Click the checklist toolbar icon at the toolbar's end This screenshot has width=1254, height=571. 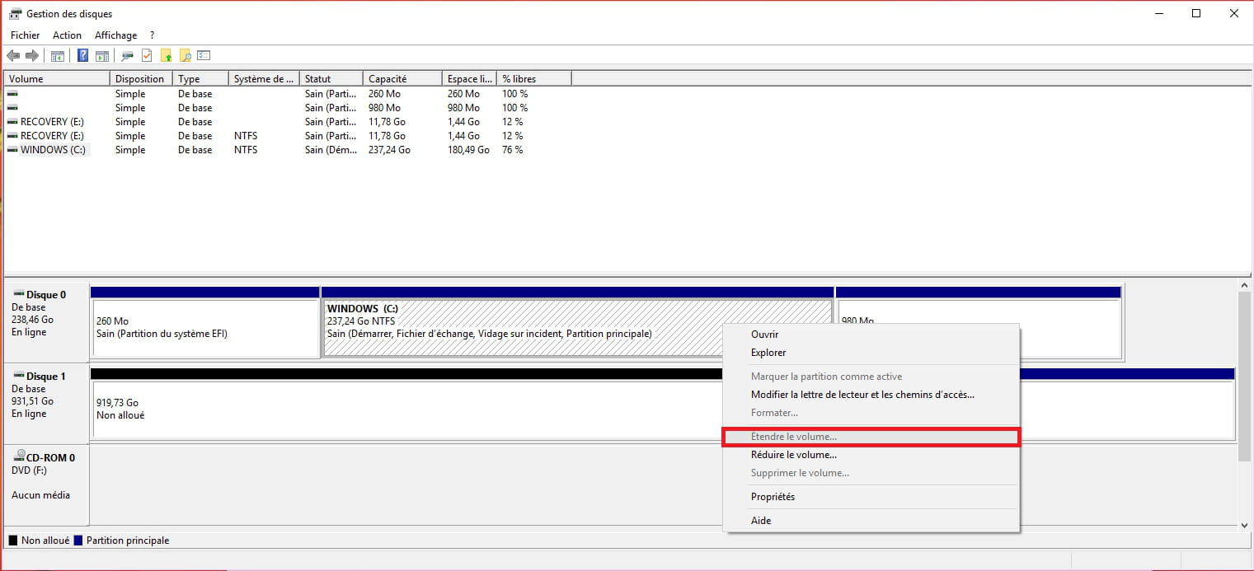point(204,56)
